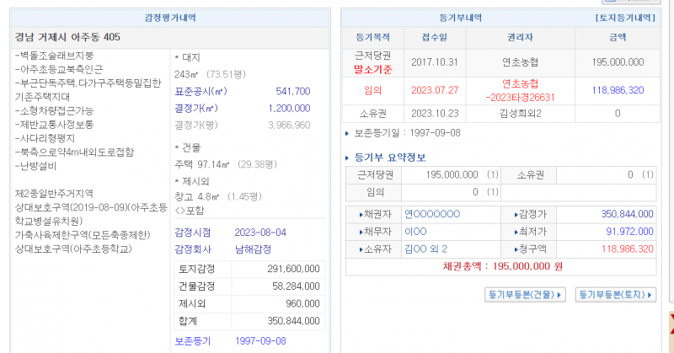Click the arrow icon before 소유자

361,249
